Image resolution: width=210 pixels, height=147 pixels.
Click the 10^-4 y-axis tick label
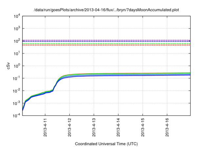[16, 115]
